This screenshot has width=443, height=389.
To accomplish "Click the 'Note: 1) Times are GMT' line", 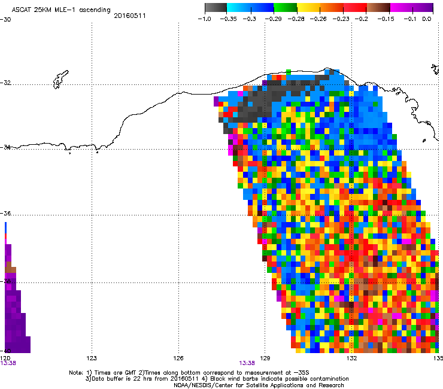I will click(x=189, y=373).
